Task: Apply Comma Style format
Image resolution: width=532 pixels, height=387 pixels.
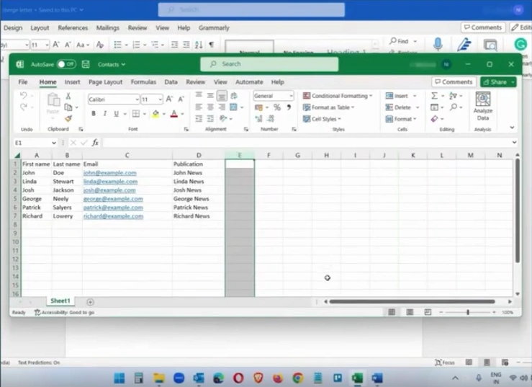Action: [289, 107]
